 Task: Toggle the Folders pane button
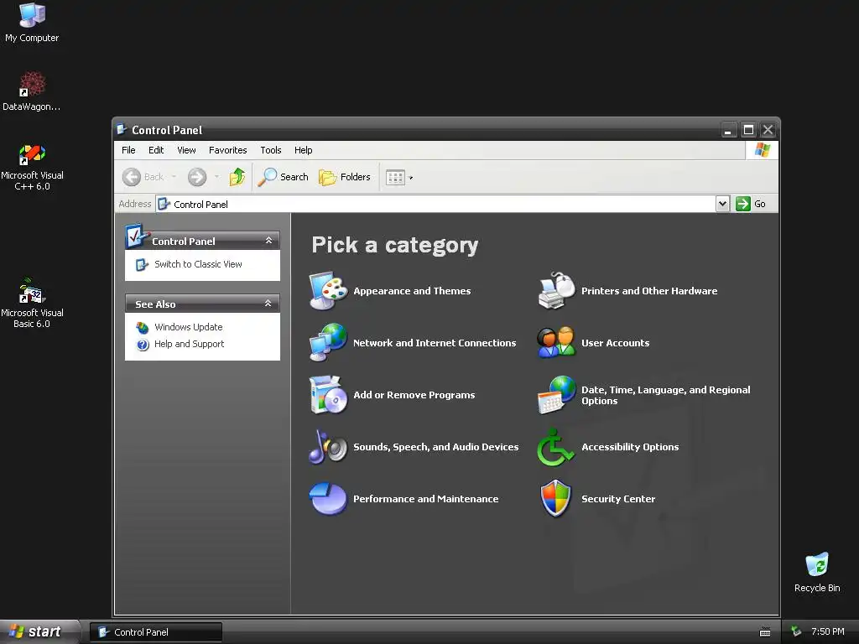[x=345, y=177]
